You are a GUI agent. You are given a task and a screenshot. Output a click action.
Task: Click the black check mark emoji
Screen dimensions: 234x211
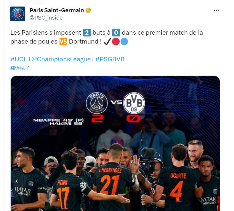tap(107, 42)
